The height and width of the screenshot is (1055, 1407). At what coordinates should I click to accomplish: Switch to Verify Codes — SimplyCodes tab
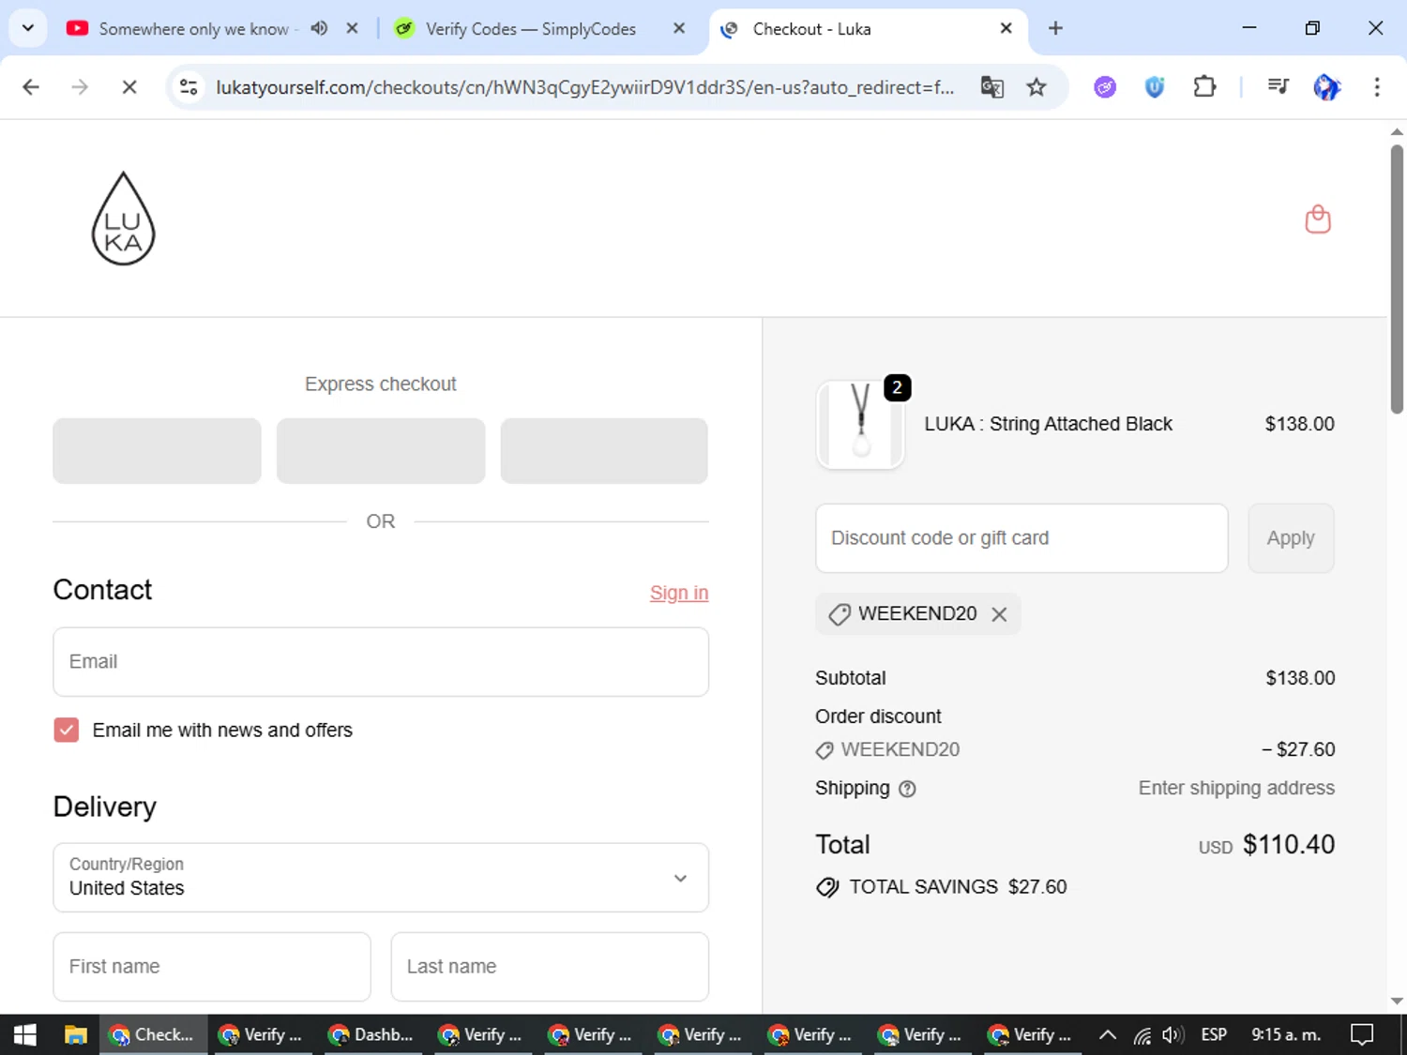click(x=530, y=29)
